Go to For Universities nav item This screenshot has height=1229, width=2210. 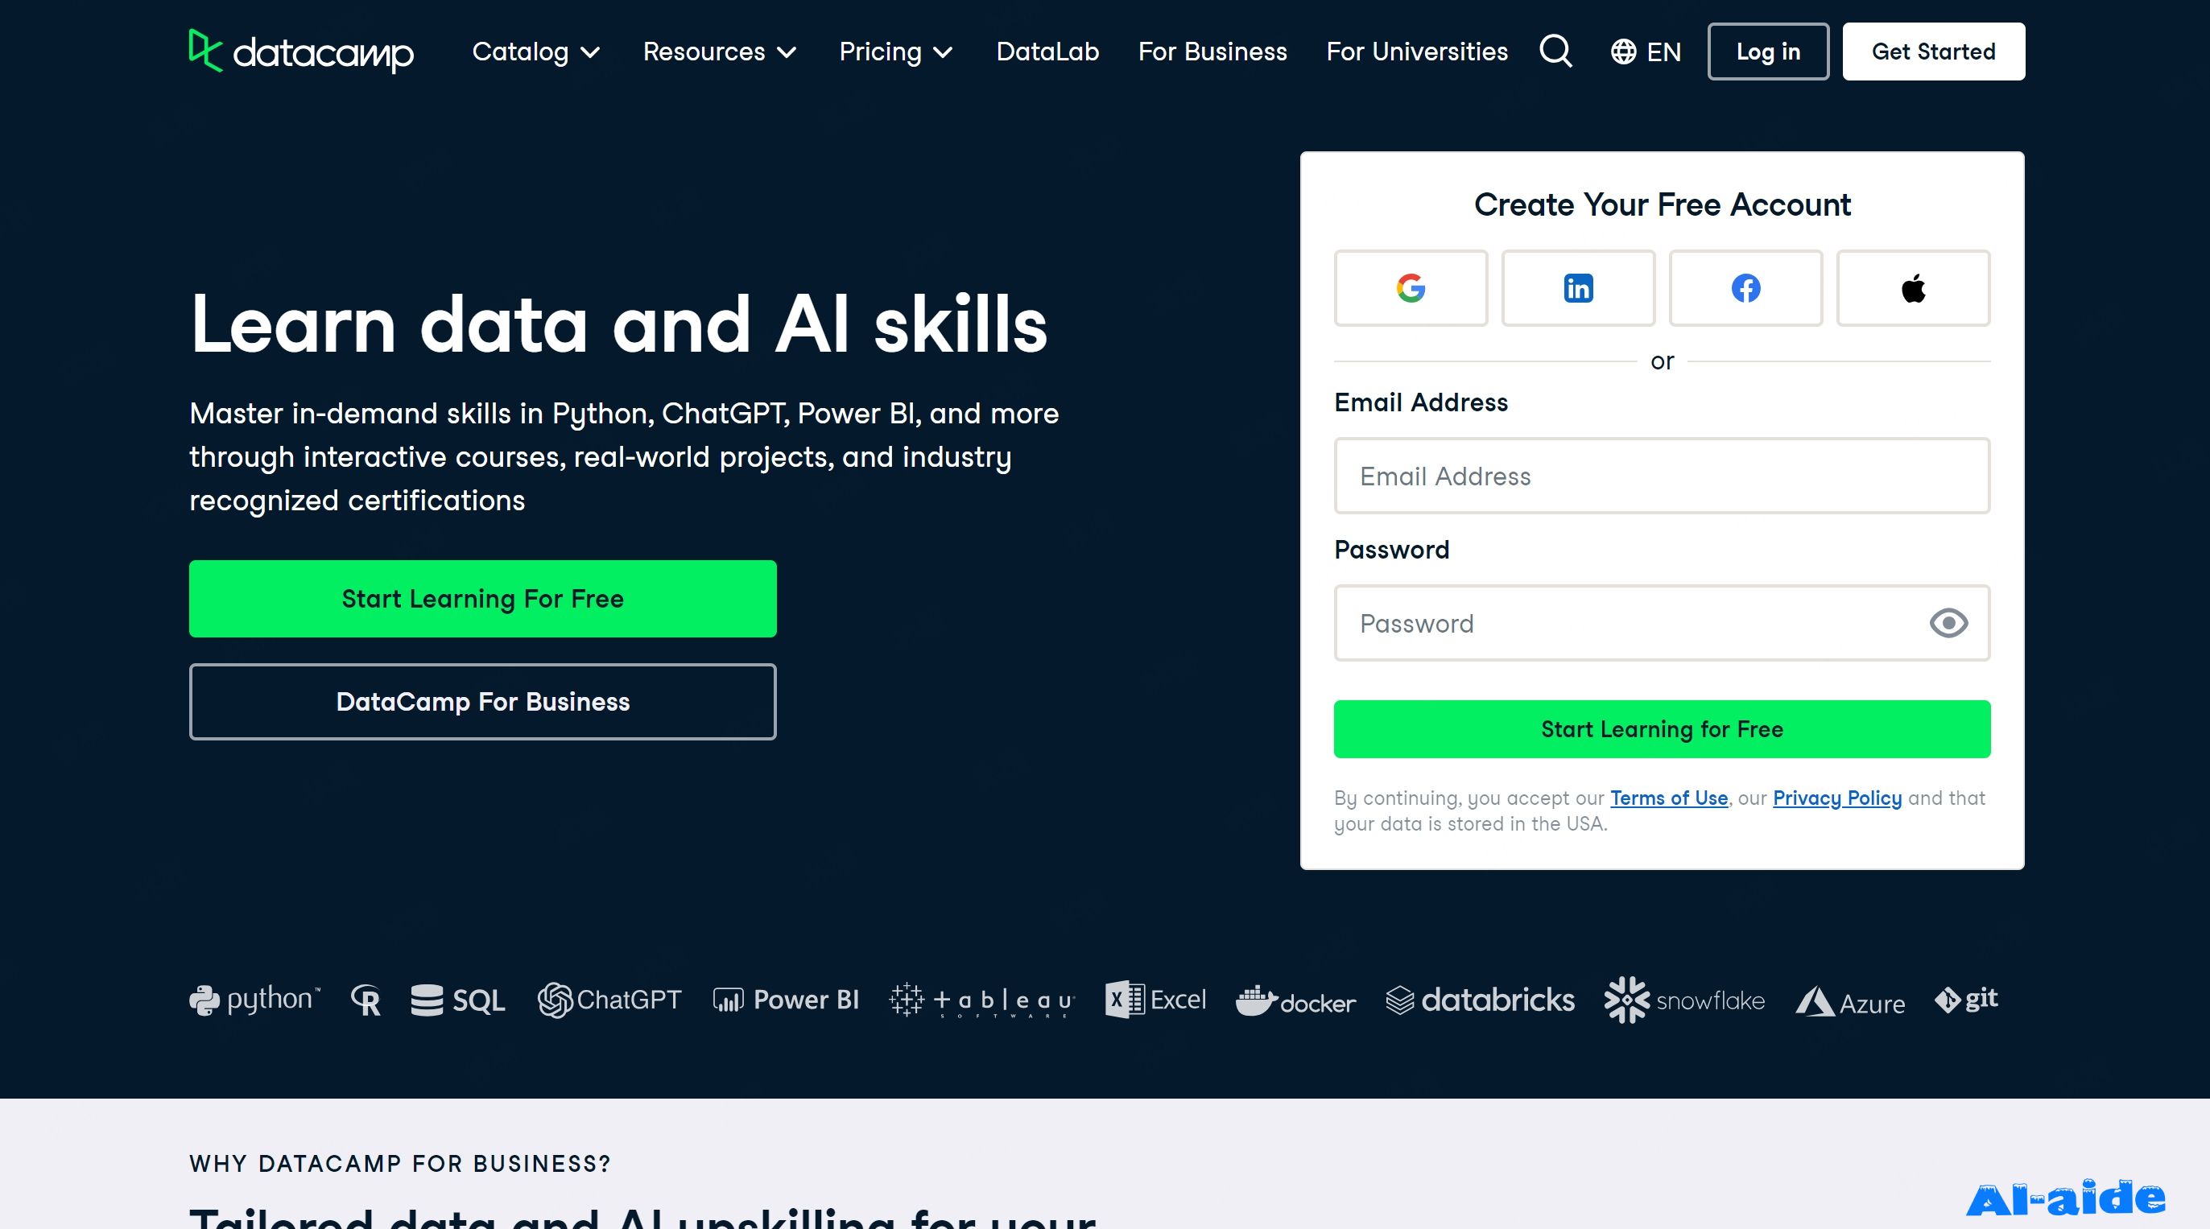pos(1416,52)
